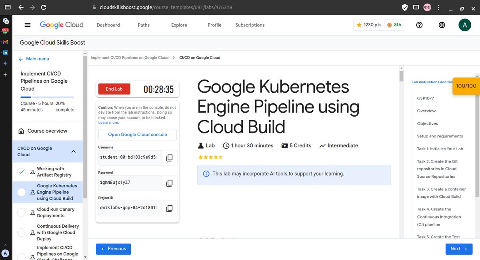The height and width of the screenshot is (260, 480).
Task: Open the Paths tab
Action: (144, 25)
